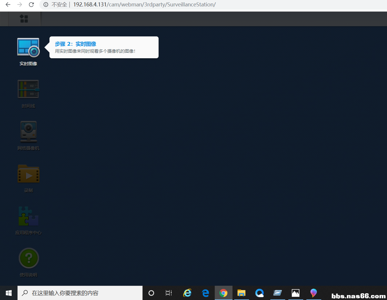Launch Internet Explorer from taskbar
The width and height of the screenshot is (387, 300).
click(x=187, y=293)
